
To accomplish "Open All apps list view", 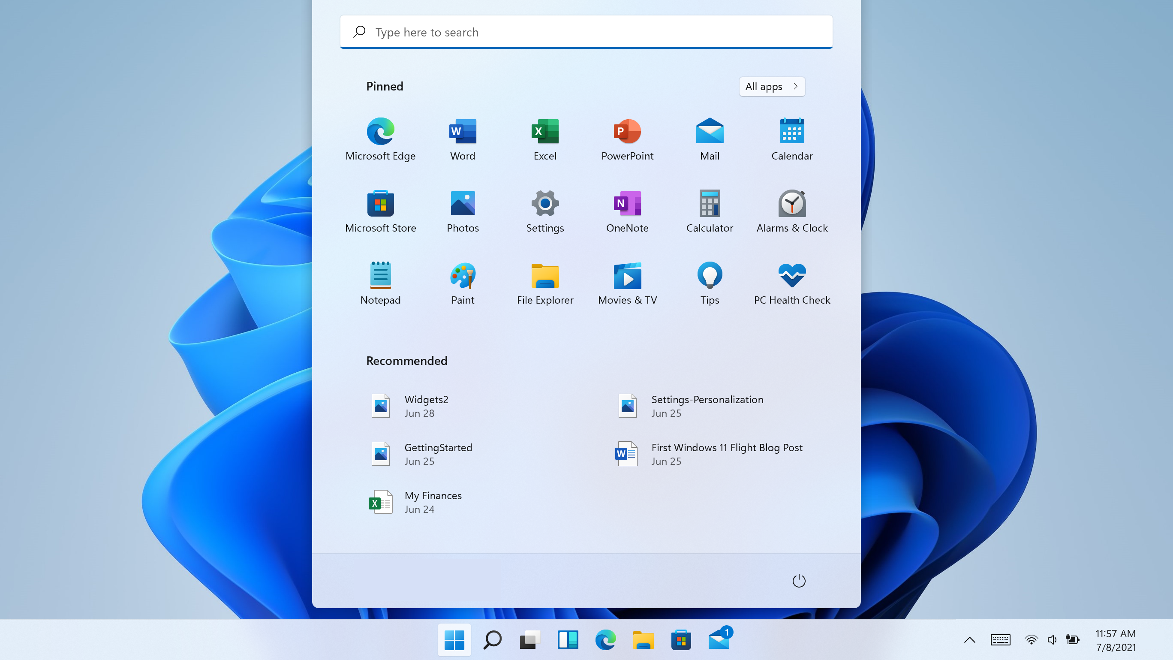I will pyautogui.click(x=771, y=86).
